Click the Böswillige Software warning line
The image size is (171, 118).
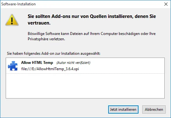click(x=91, y=34)
